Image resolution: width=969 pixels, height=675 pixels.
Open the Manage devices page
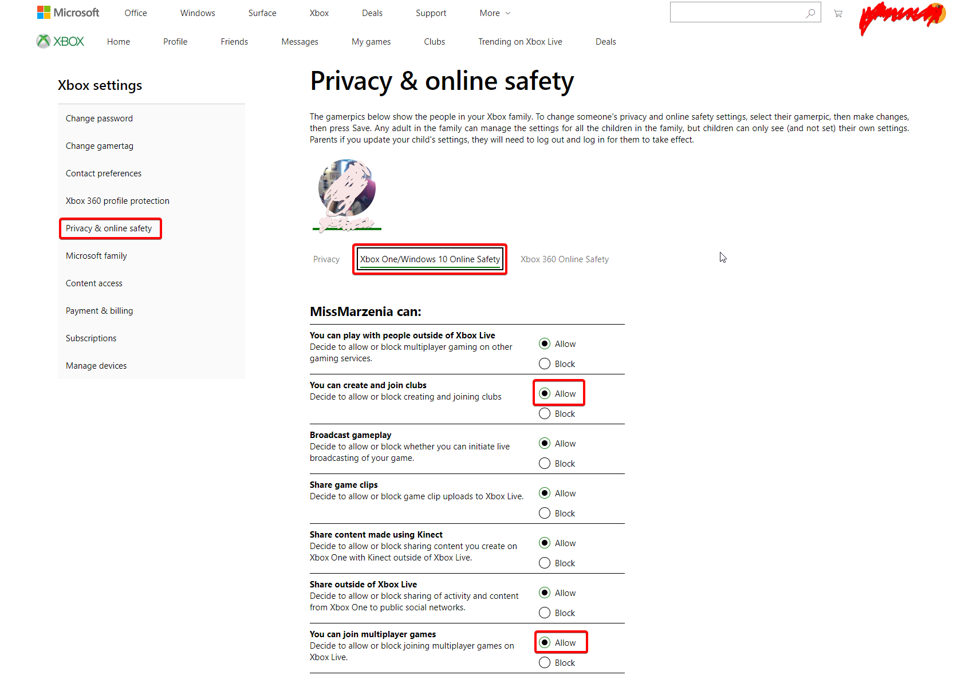(96, 366)
